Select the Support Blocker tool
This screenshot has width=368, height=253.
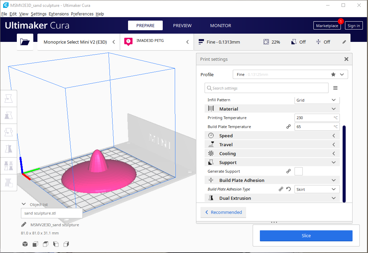click(x=9, y=182)
